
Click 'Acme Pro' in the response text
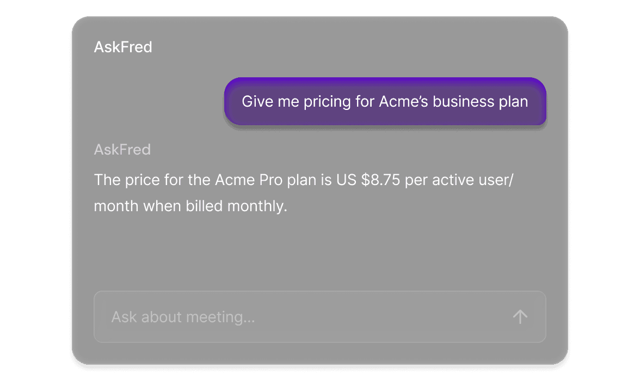pos(249,180)
